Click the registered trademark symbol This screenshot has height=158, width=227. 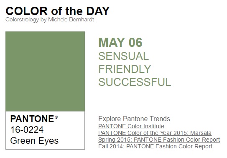[x=56, y=117]
